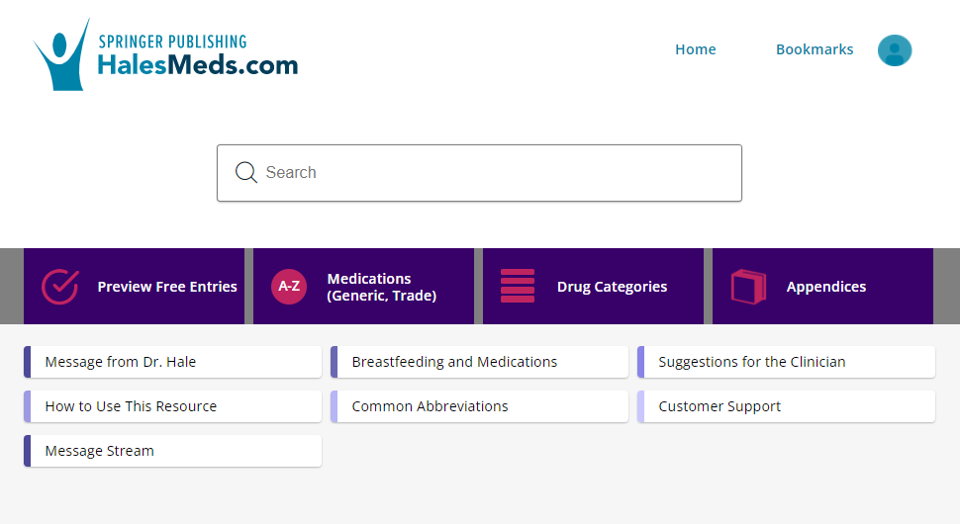Image resolution: width=960 pixels, height=524 pixels.
Task: Open the Message Stream entry
Action: (172, 451)
